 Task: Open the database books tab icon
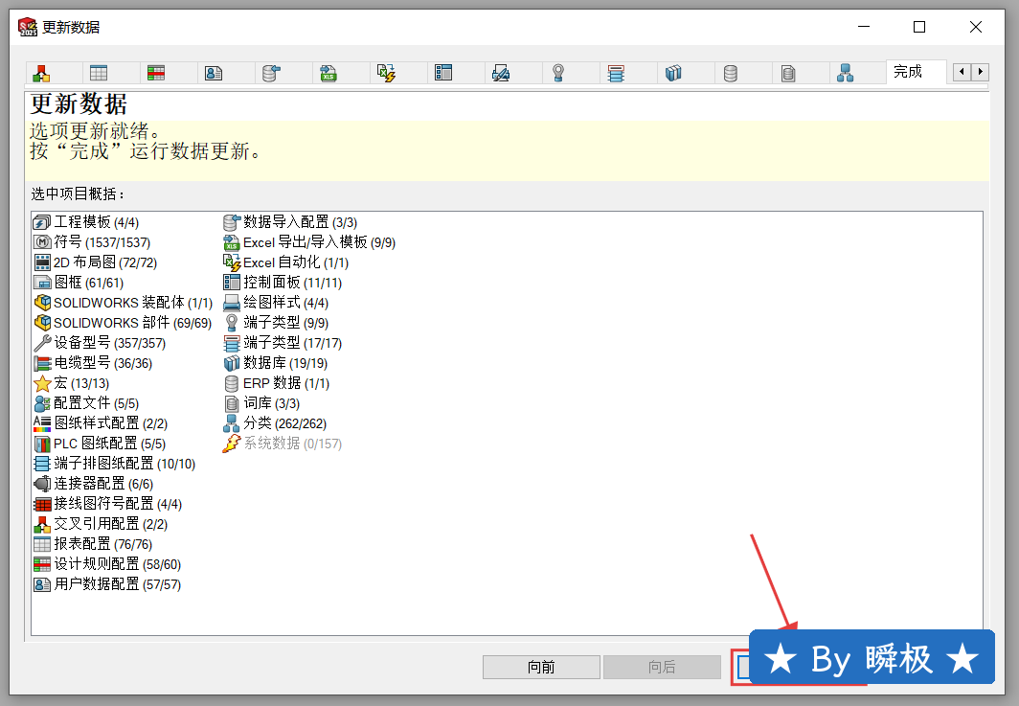tap(673, 73)
